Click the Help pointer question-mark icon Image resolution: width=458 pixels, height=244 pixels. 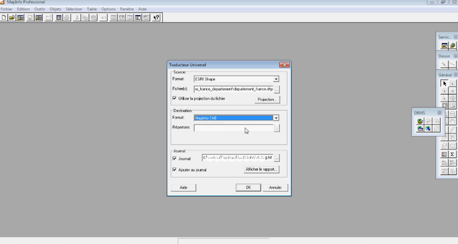point(156,18)
